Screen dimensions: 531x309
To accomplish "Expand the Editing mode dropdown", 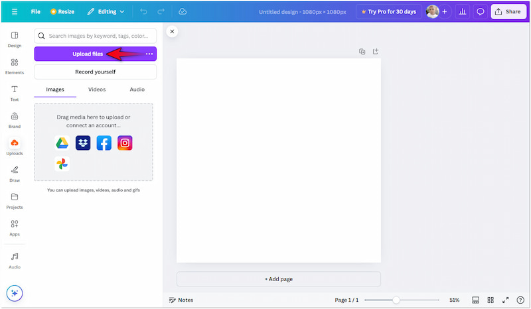I will (x=106, y=12).
